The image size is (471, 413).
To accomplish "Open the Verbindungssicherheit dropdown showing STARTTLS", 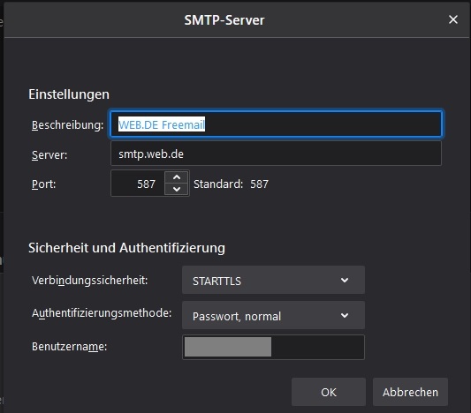I will click(273, 280).
